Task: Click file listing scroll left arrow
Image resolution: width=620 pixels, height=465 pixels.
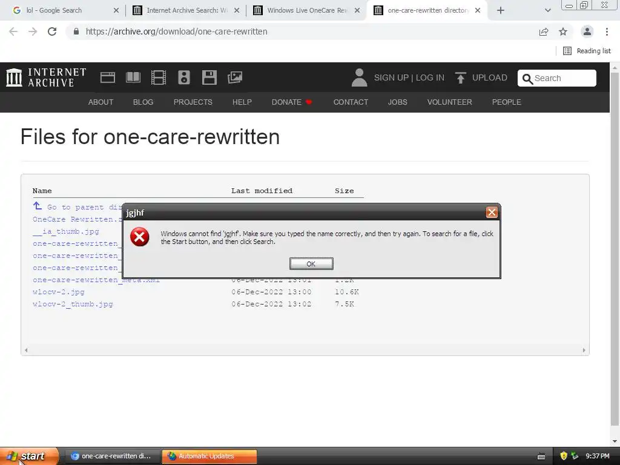Action: coord(26,350)
